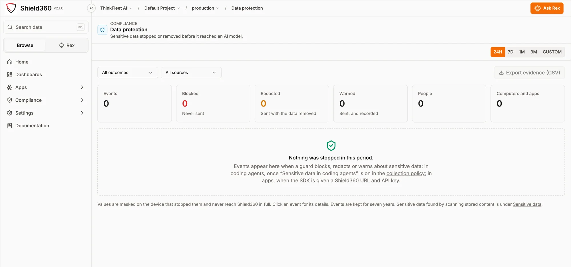Click the Home house icon
Viewport: 571px width, 267px height.
[x=10, y=62]
